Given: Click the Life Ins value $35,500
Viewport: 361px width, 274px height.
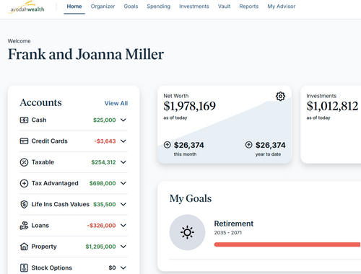Looking at the screenshot, I should point(105,205).
